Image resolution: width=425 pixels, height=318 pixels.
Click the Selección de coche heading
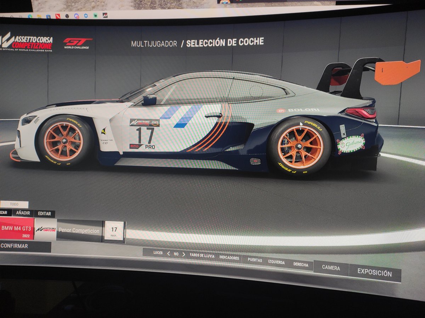pos(225,42)
